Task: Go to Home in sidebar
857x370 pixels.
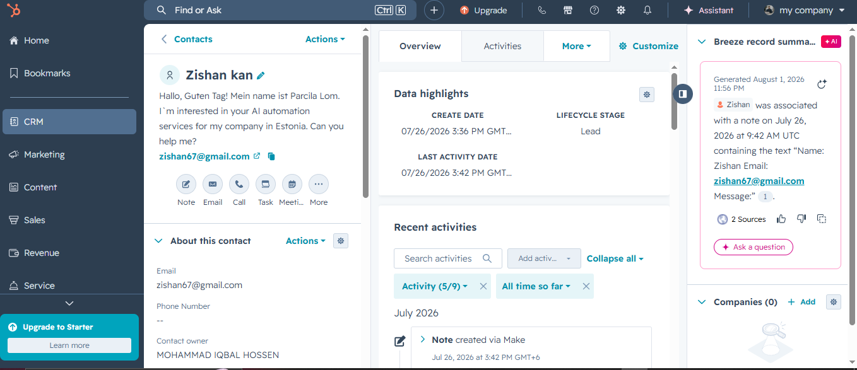Action: pyautogui.click(x=69, y=40)
